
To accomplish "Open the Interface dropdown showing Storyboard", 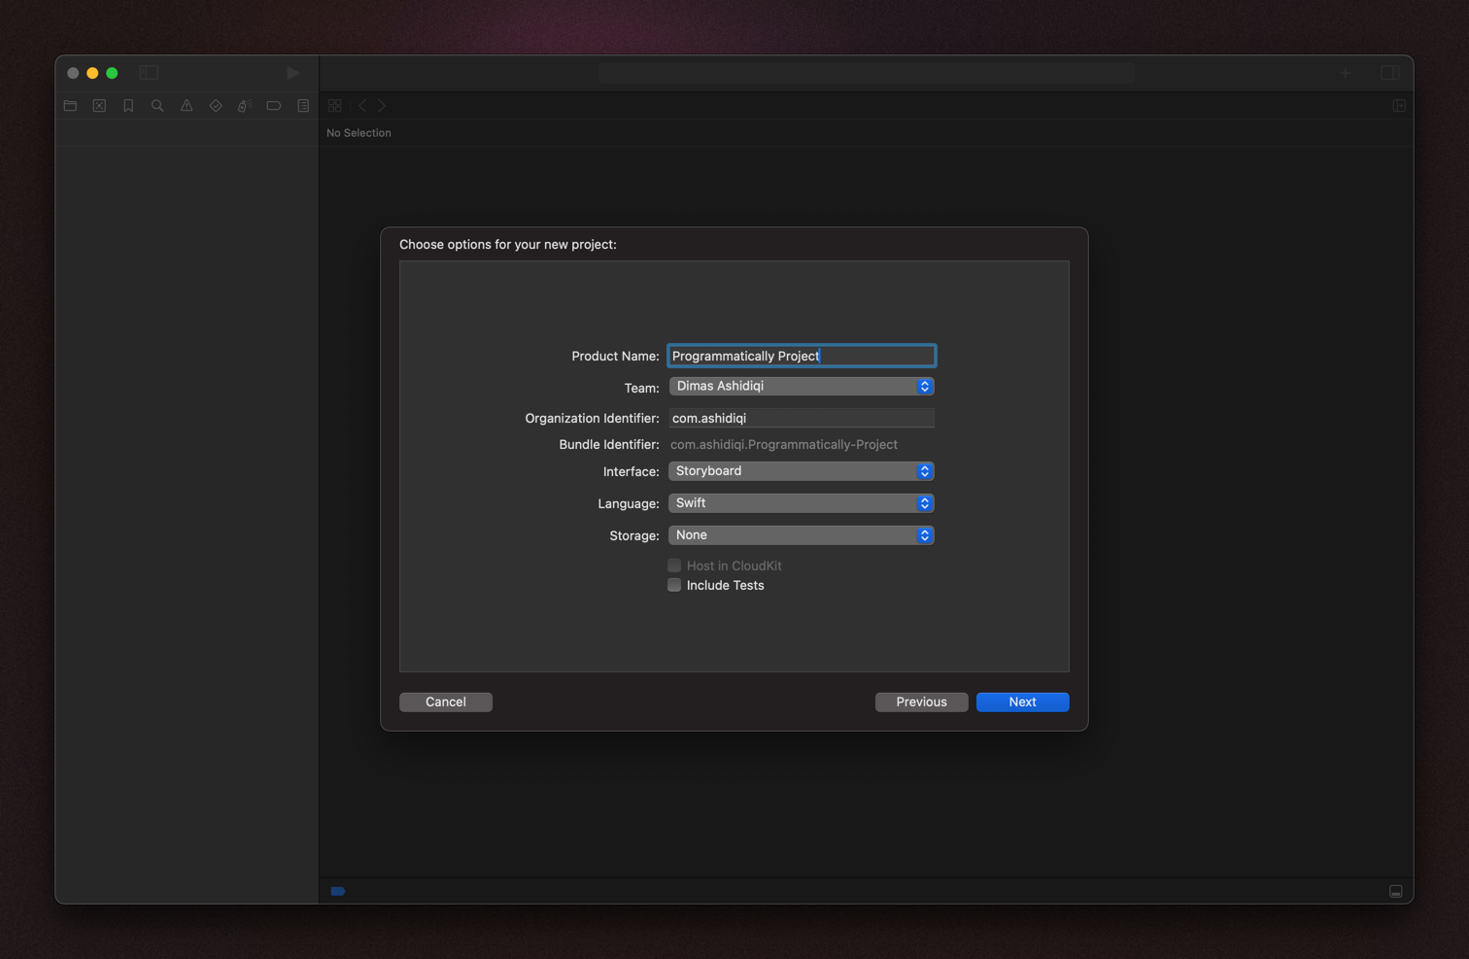I will tap(801, 471).
